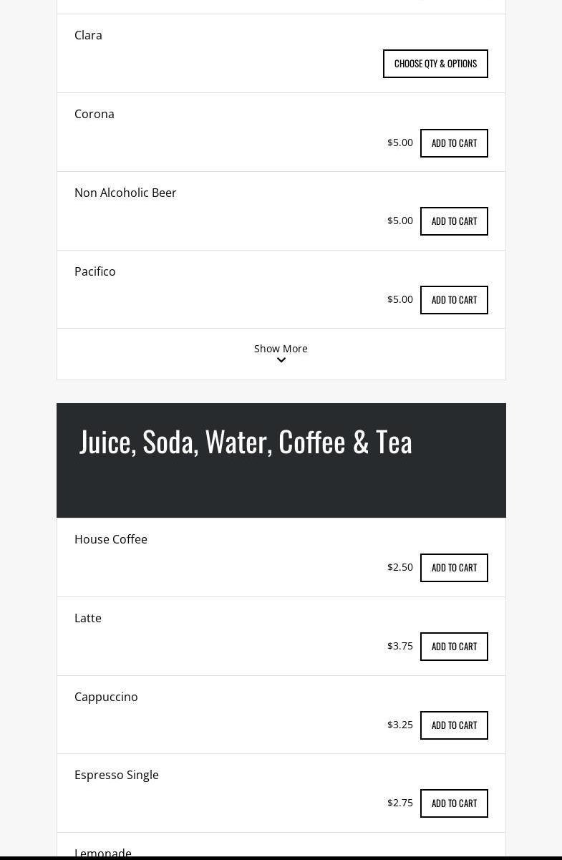Click the Juice, Soda, Water, Coffee & Tea header

[x=246, y=441]
